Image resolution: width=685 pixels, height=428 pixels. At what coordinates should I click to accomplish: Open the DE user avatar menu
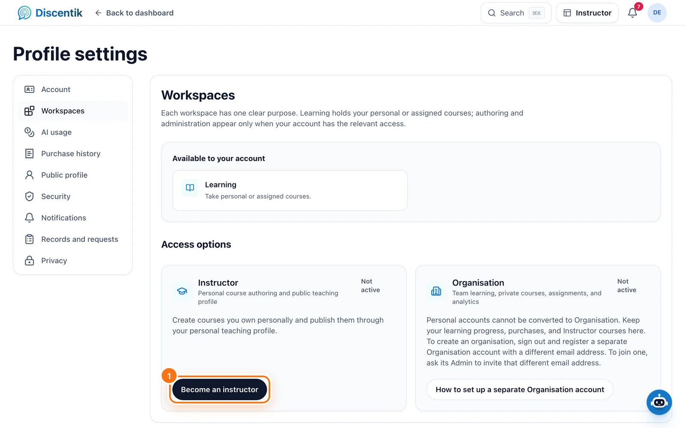pyautogui.click(x=657, y=13)
